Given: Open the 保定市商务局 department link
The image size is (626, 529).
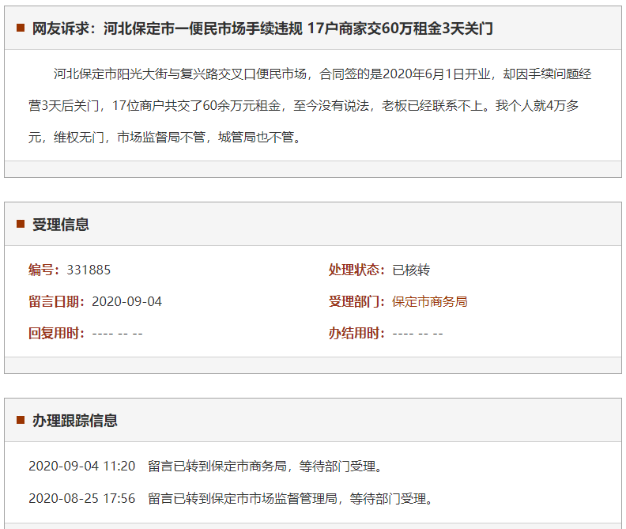Looking at the screenshot, I should coord(429,301).
